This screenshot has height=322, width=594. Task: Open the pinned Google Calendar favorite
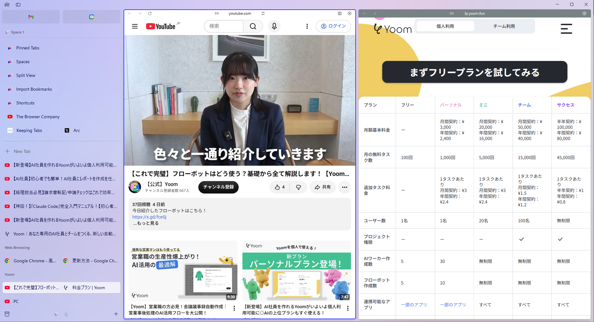click(92, 17)
